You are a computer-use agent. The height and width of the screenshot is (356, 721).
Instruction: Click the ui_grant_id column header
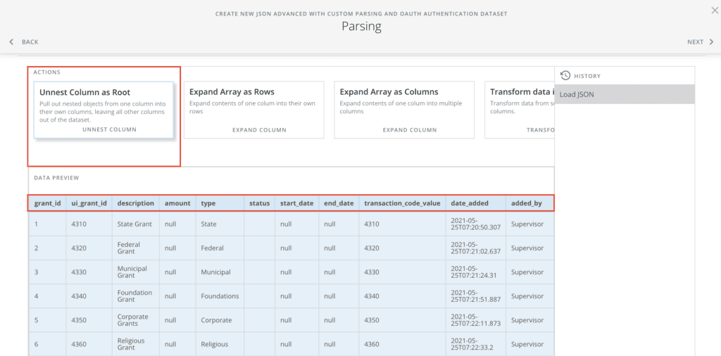[x=89, y=203]
